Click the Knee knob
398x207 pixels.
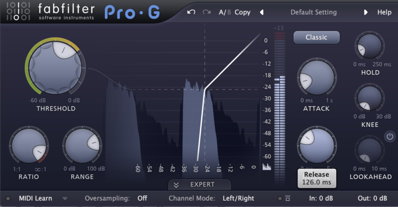coord(370,98)
